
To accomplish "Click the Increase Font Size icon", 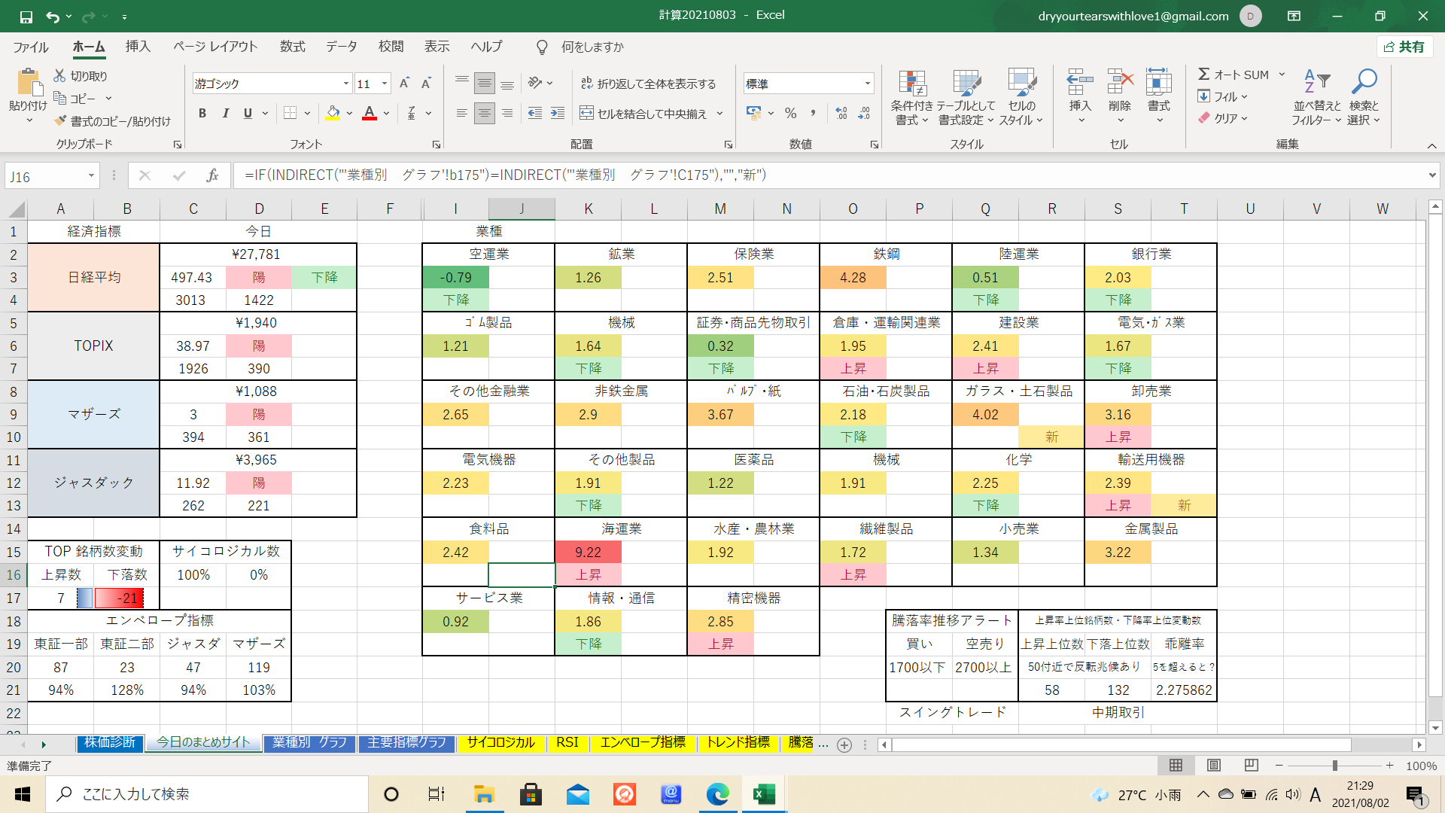I will click(404, 84).
